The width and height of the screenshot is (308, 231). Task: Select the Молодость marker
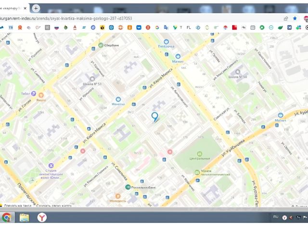pos(117,196)
